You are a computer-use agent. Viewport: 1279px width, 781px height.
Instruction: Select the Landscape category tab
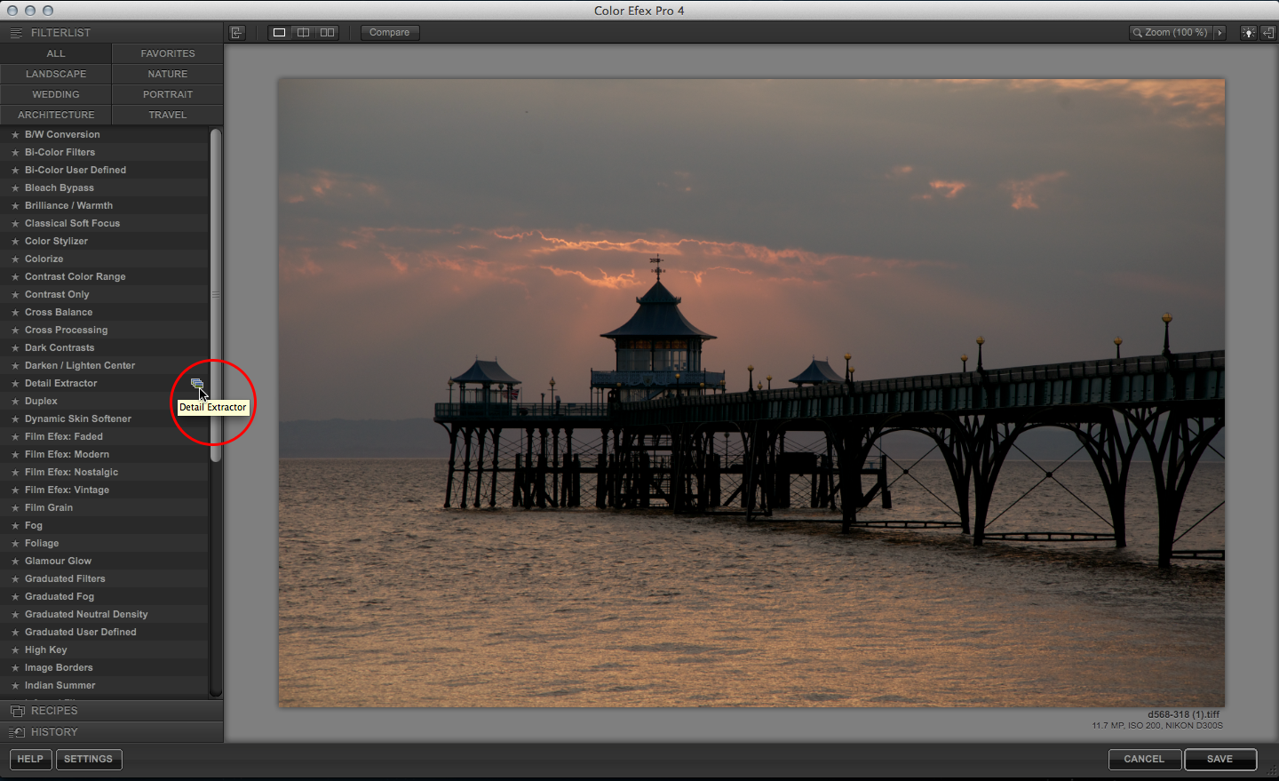coord(56,74)
